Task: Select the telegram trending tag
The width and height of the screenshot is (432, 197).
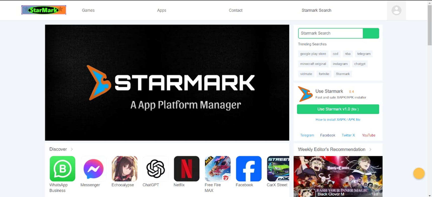Action: coord(364,54)
